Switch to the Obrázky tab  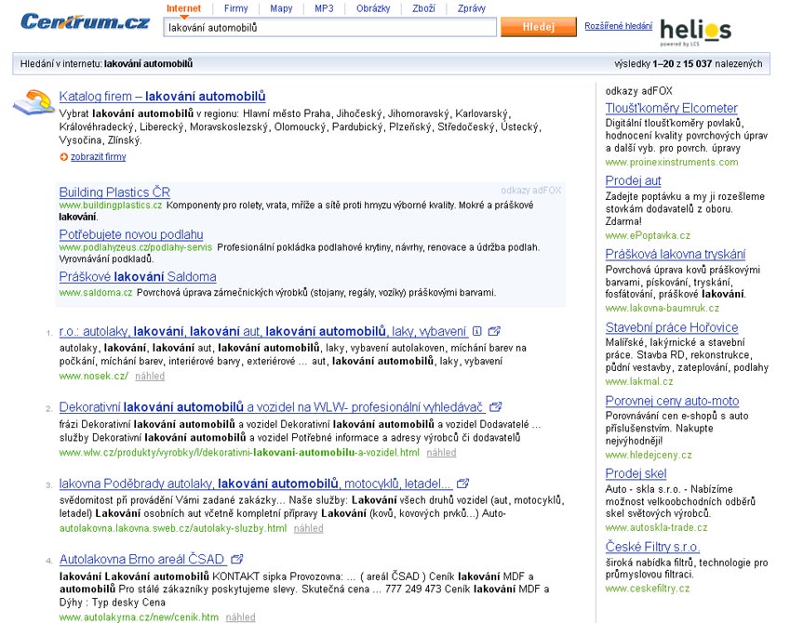click(x=373, y=8)
